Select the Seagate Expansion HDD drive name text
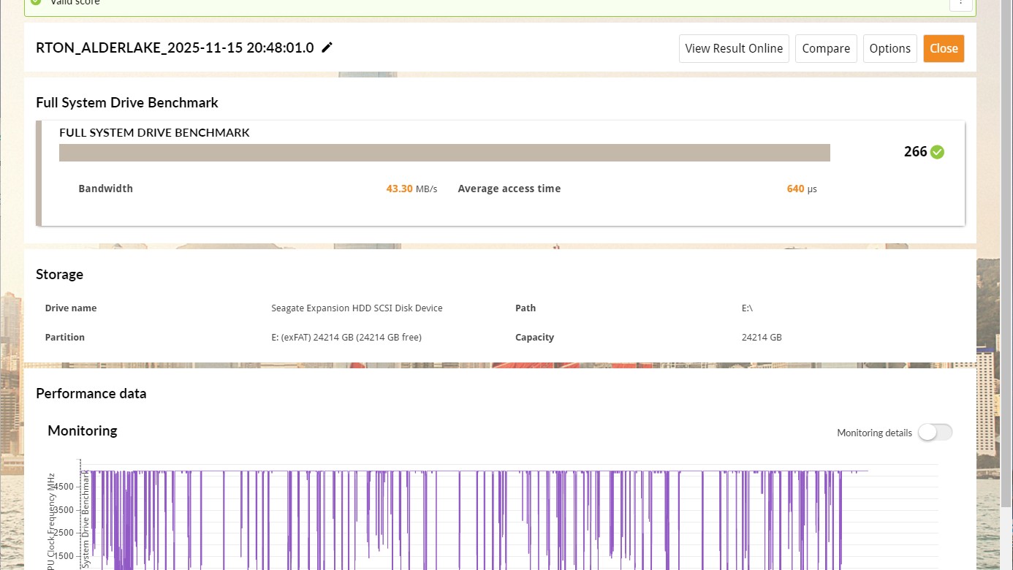The width and height of the screenshot is (1013, 570). pyautogui.click(x=357, y=308)
